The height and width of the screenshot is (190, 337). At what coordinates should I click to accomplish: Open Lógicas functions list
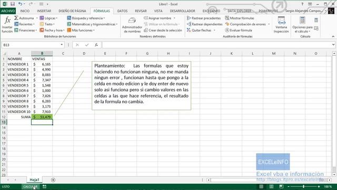coord(49,18)
